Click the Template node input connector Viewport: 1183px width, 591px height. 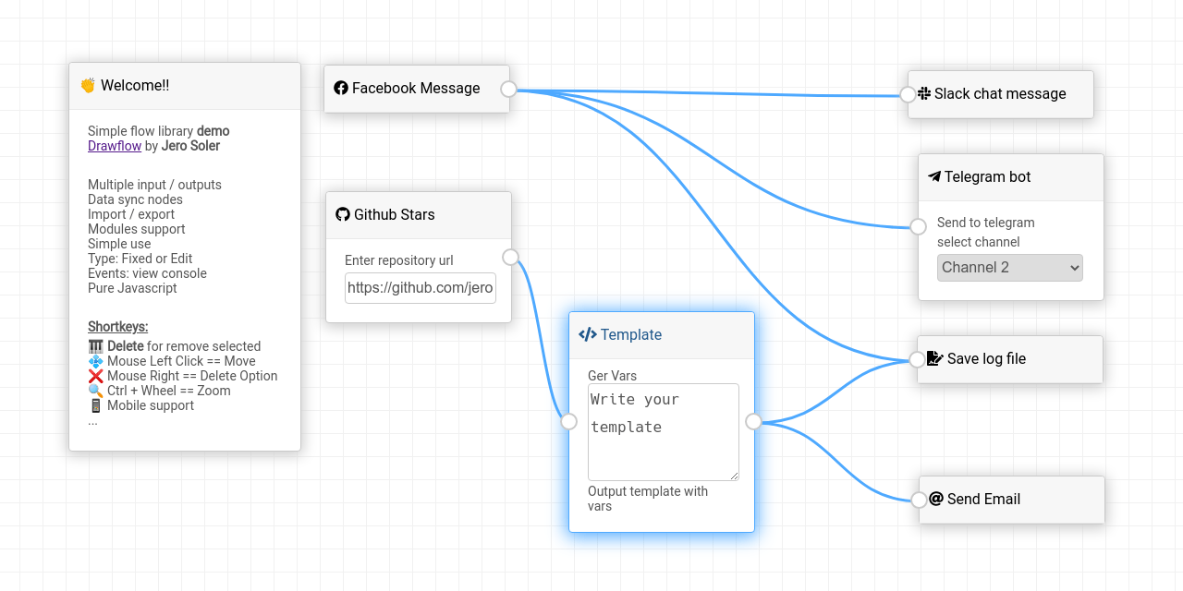coord(569,421)
